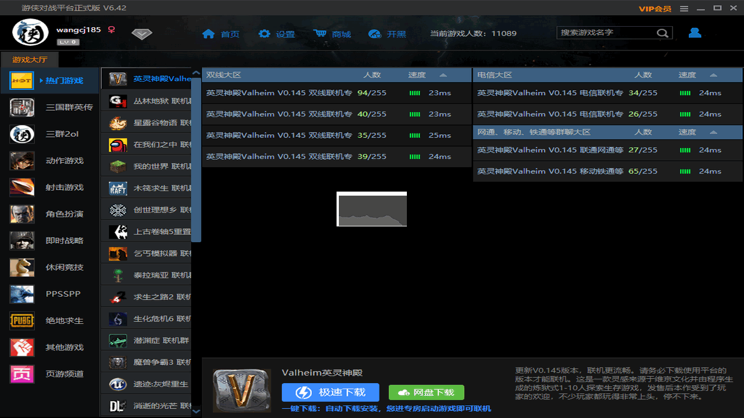The width and height of the screenshot is (744, 418).
Task: Select 求生之路2 game entry
Action: pyautogui.click(x=146, y=297)
